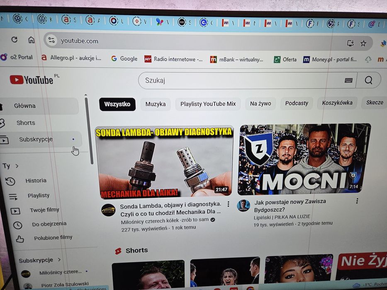The height and width of the screenshot is (290, 387).
Task: Click the magnifier search button
Action: pyautogui.click(x=368, y=80)
